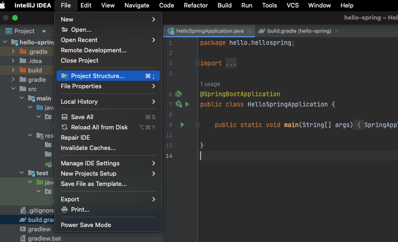Click the Project tool window icon

tap(9, 31)
